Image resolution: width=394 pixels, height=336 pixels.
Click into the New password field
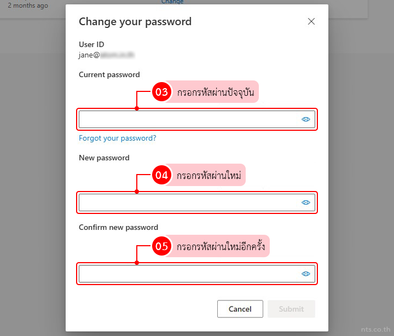coord(189,202)
